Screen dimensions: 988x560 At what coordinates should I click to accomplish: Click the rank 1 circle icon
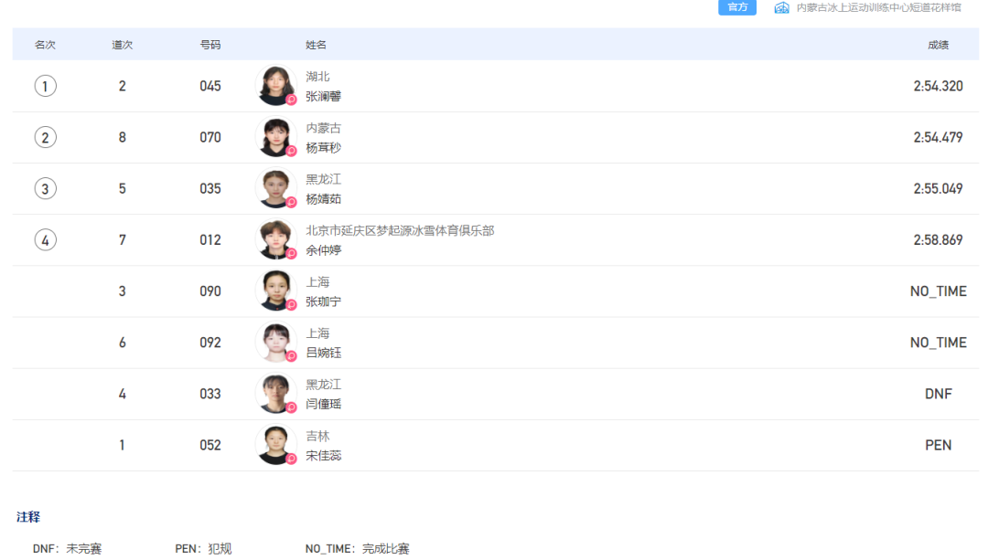coord(45,86)
